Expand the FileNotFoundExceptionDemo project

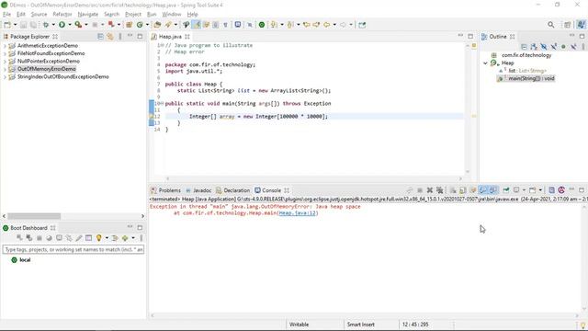pyautogui.click(x=5, y=53)
